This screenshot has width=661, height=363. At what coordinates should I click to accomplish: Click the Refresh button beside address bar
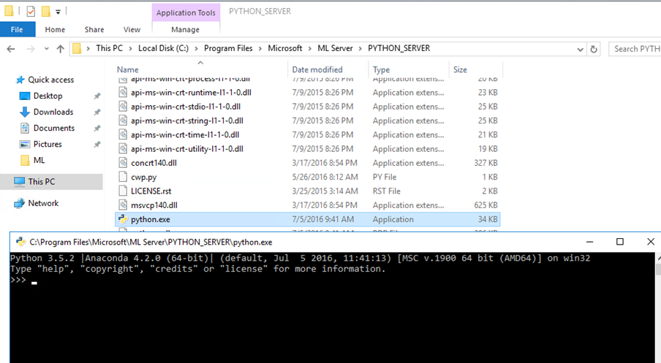tap(594, 49)
